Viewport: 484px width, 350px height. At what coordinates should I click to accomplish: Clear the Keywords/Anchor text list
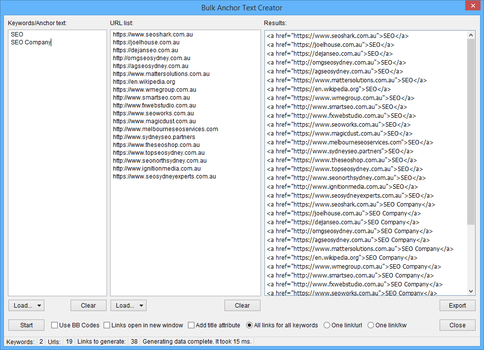(x=88, y=306)
